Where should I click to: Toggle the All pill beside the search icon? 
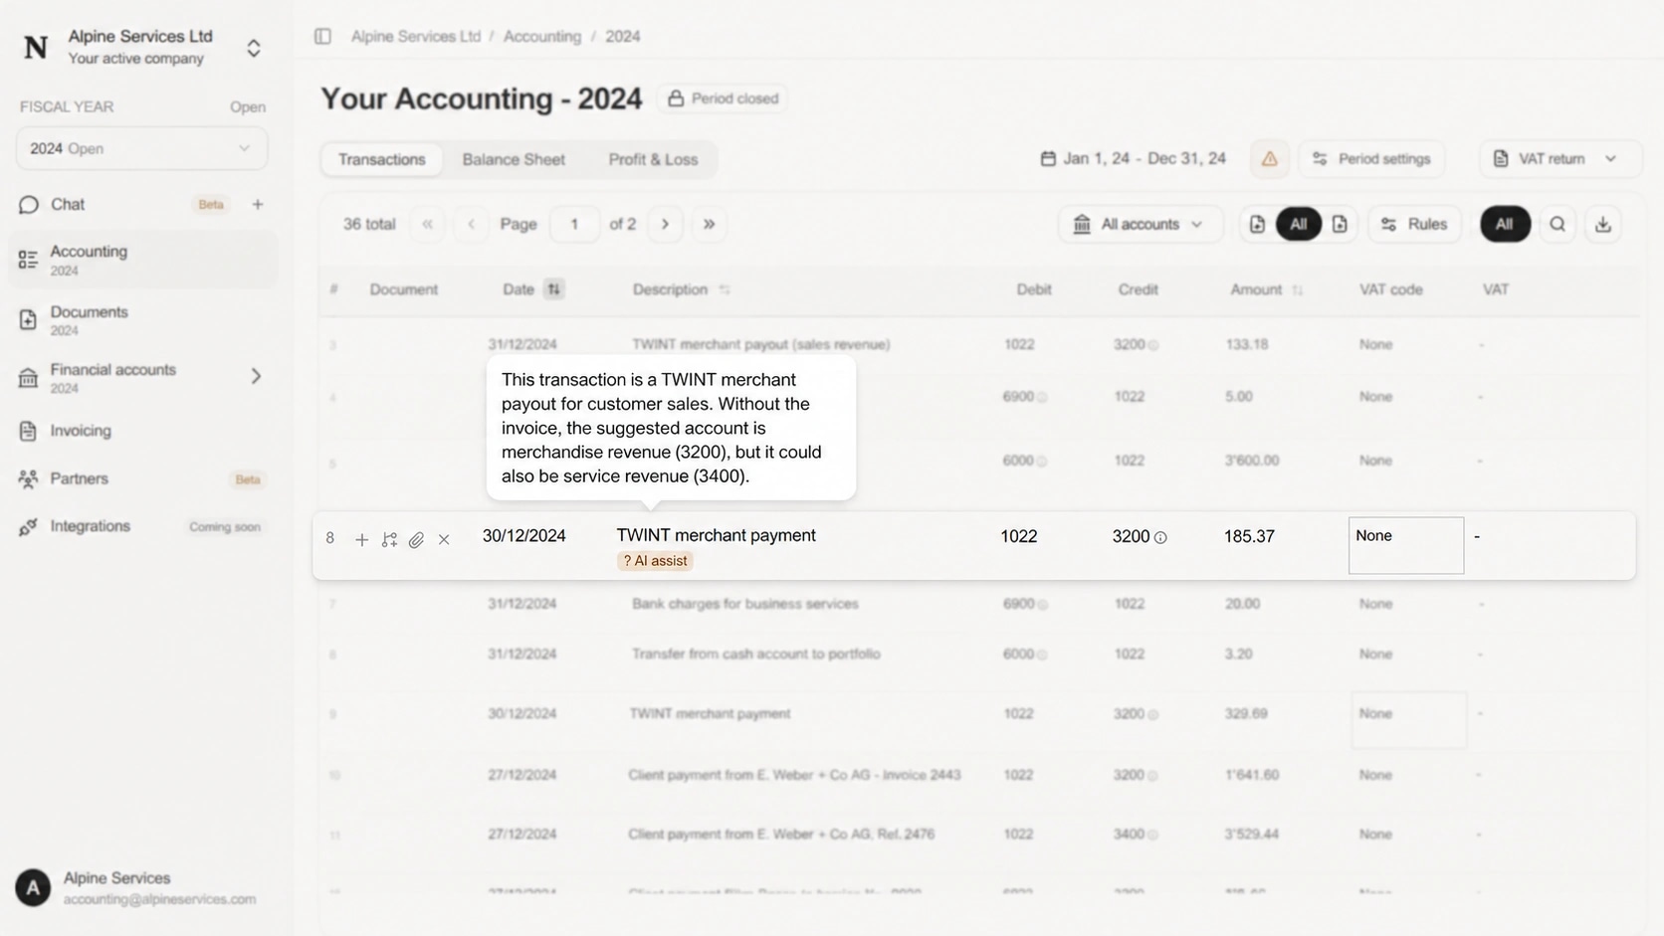(1505, 225)
